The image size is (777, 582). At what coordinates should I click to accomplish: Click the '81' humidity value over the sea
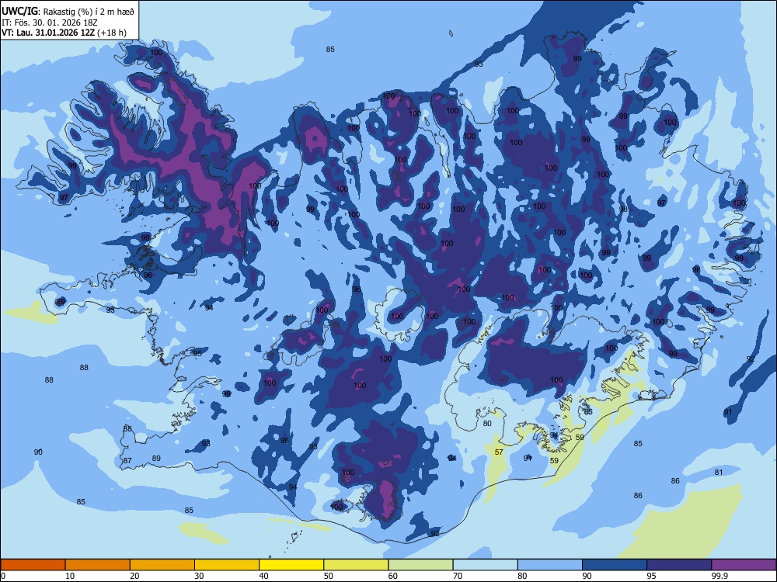click(x=719, y=472)
